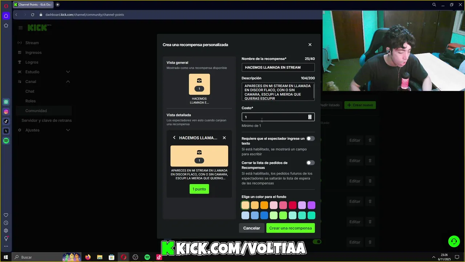
Task: Click Crear una recompensa button
Action: [x=291, y=228]
